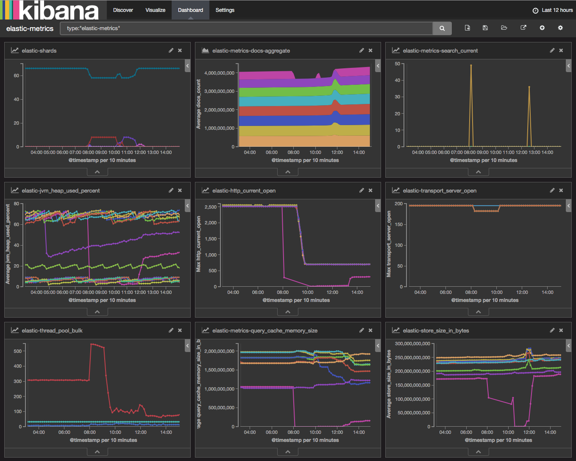Open the Visualize tab
The width and height of the screenshot is (576, 461).
[x=155, y=10]
